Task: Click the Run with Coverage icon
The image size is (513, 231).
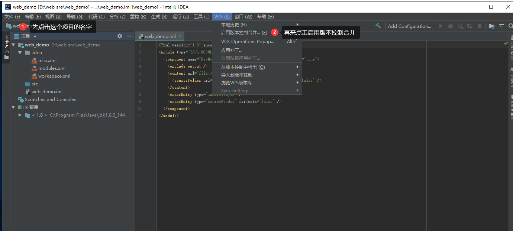Action: (x=460, y=26)
